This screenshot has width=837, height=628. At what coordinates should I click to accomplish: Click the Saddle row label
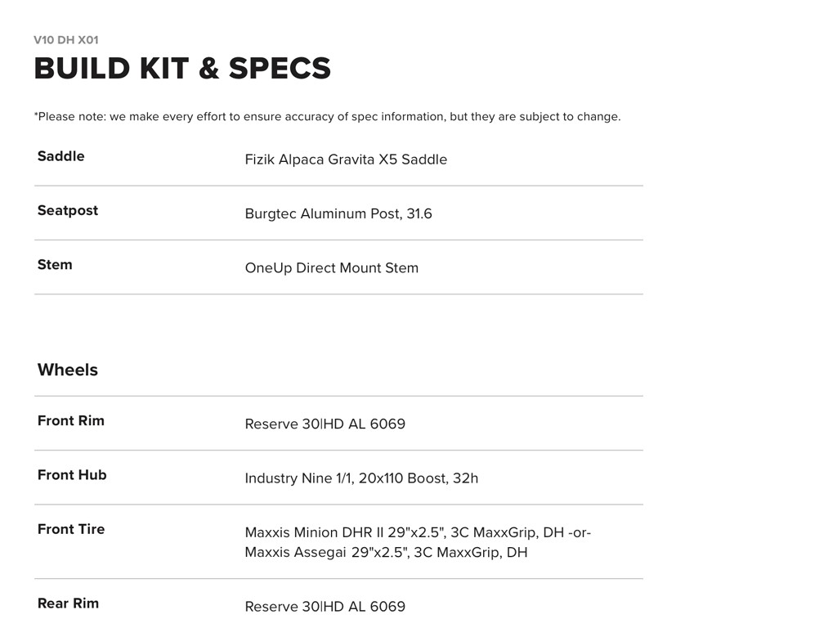coord(61,156)
